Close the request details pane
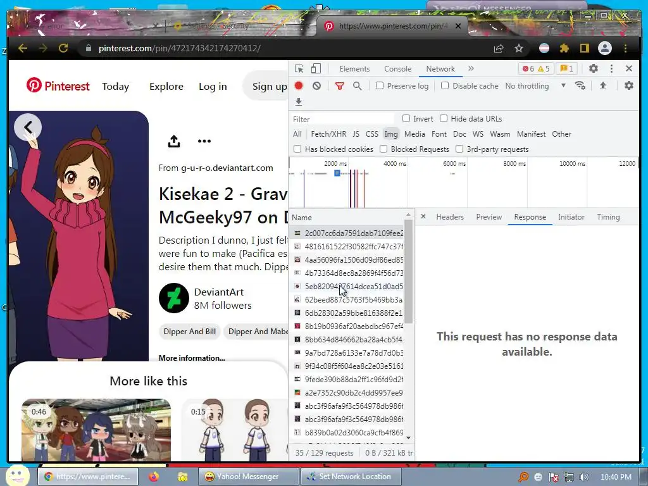Viewport: 648px width, 486px height. click(x=423, y=216)
